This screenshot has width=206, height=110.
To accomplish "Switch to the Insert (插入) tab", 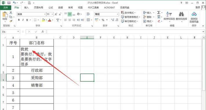I will point(26,8).
